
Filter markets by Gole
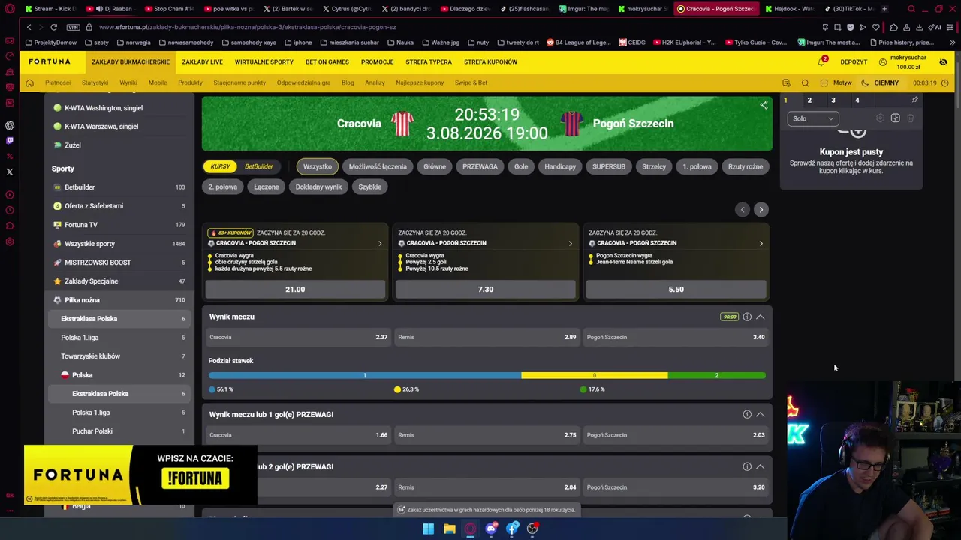pyautogui.click(x=521, y=166)
